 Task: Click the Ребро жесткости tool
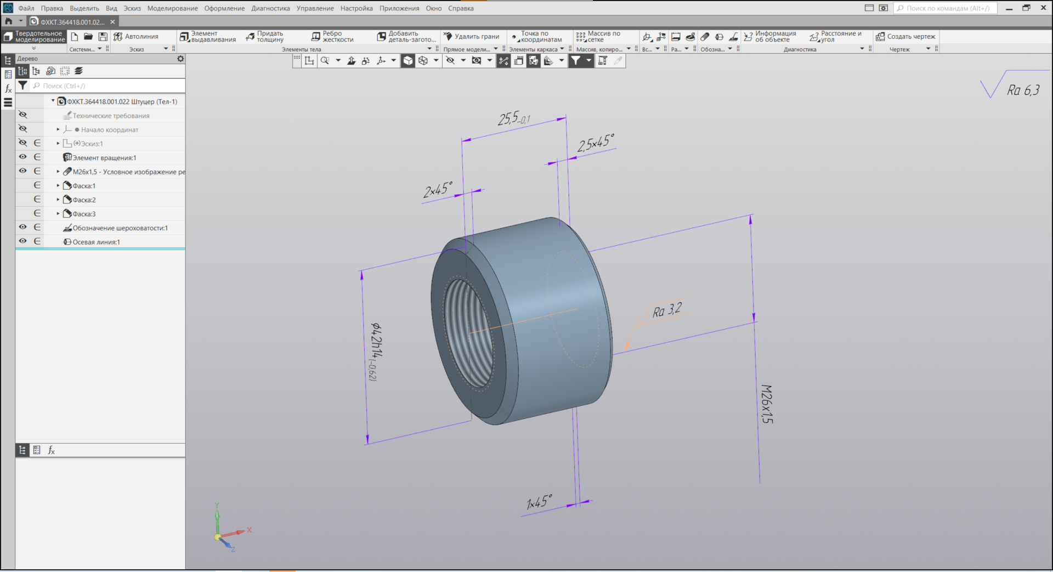point(332,37)
